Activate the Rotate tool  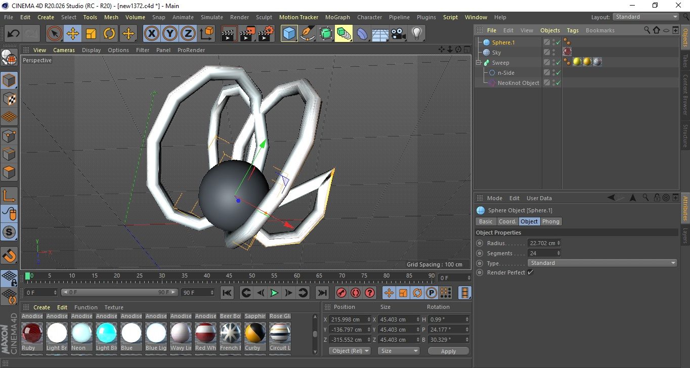pos(109,34)
